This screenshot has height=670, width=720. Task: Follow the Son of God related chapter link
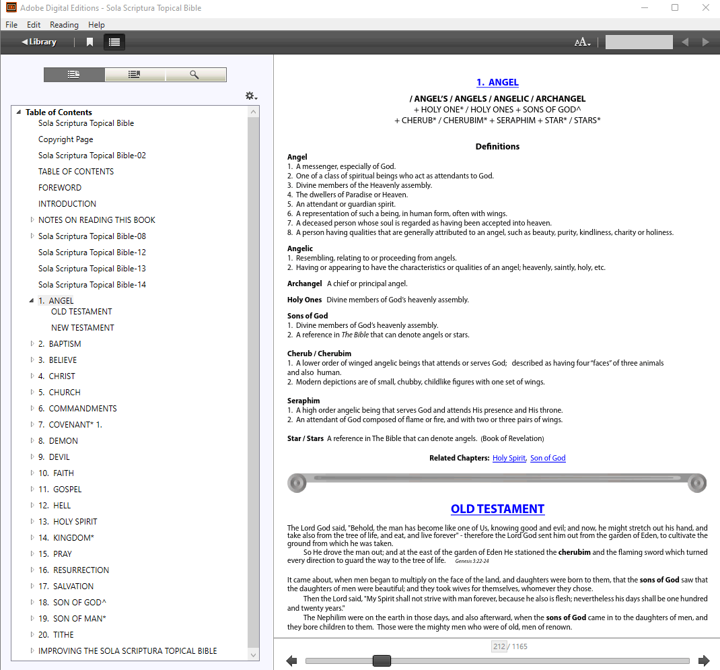[548, 458]
